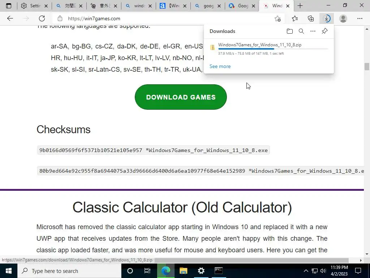The image size is (370, 278).
Task: Click the address bar URL
Action: tap(94, 18)
